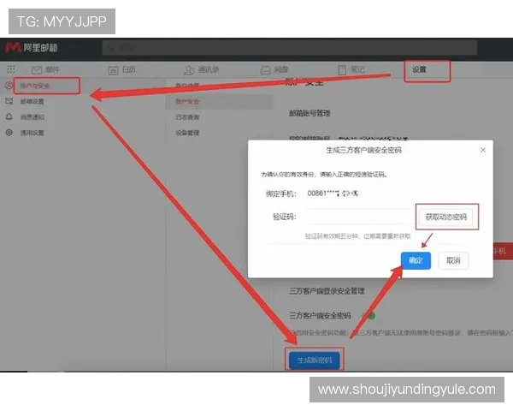
Task: Click the 阿里邮箱 logo
Action: point(32,48)
